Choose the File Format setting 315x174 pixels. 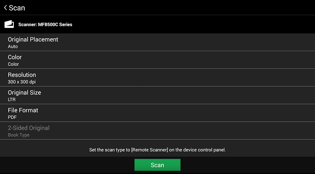(157, 113)
